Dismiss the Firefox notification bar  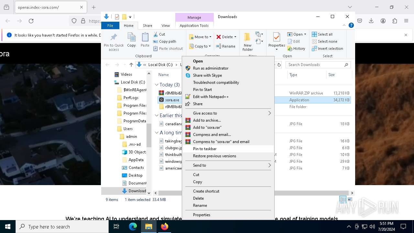(406, 35)
